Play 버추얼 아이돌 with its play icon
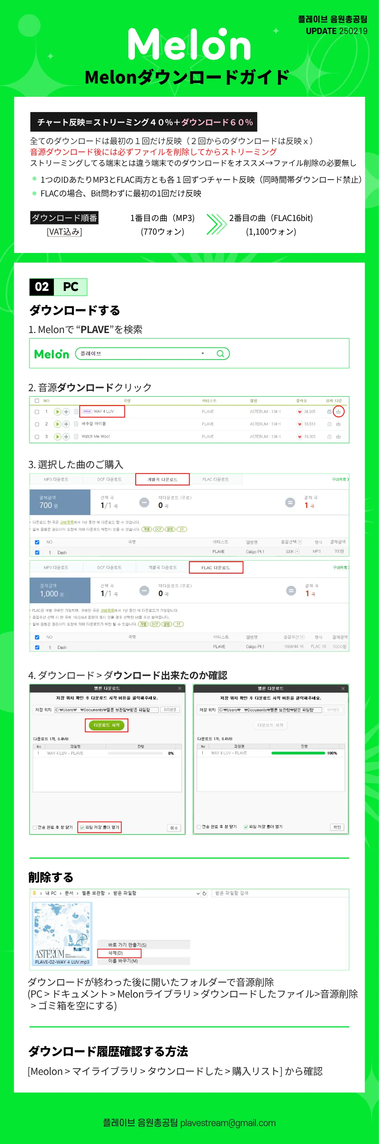 (57, 424)
